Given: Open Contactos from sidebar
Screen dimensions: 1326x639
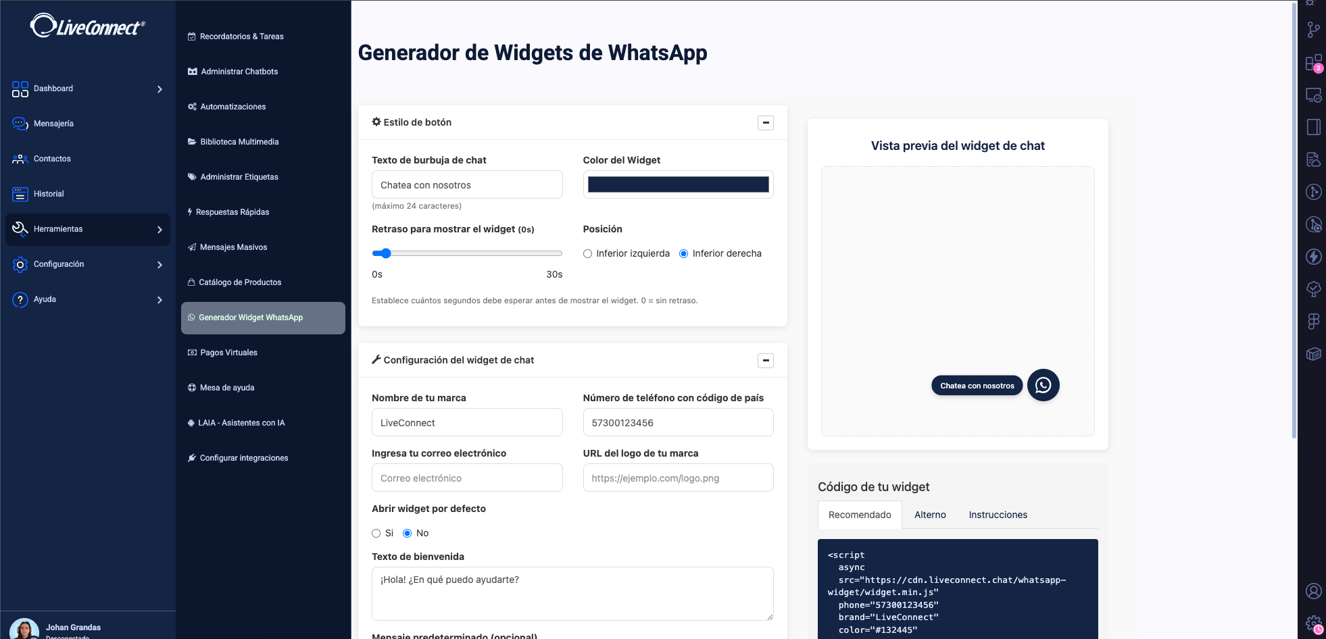Looking at the screenshot, I should [x=52, y=159].
